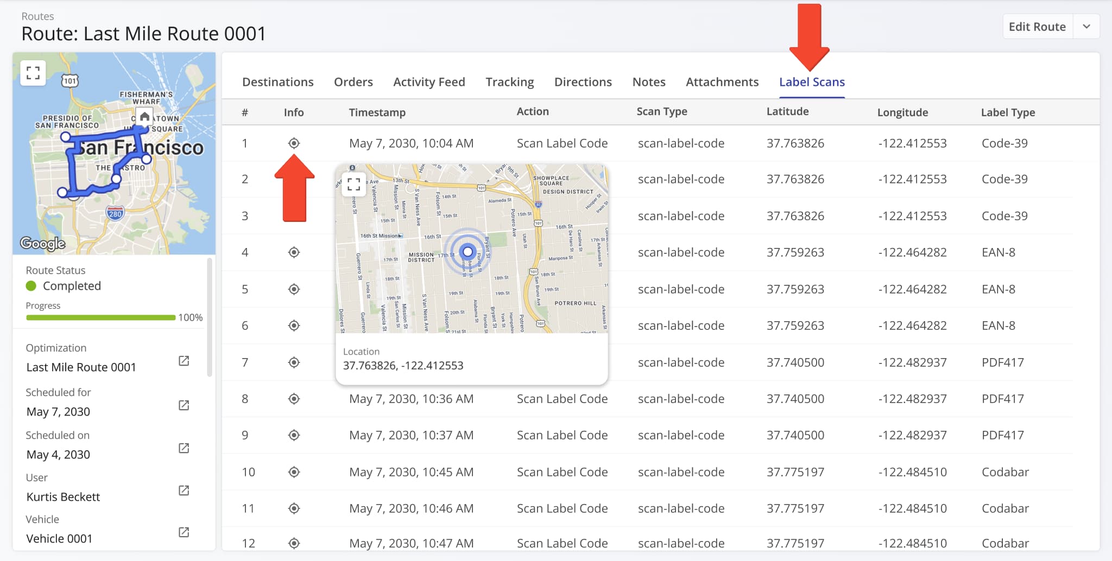Show map location for scan number 10

pos(294,472)
